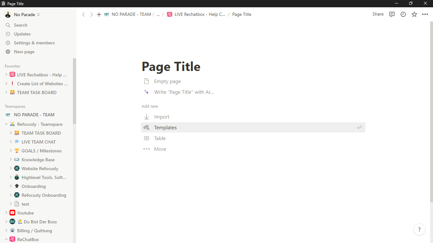Viewport: 433px width, 243px height.
Task: Select the Table option
Action: coord(160,138)
